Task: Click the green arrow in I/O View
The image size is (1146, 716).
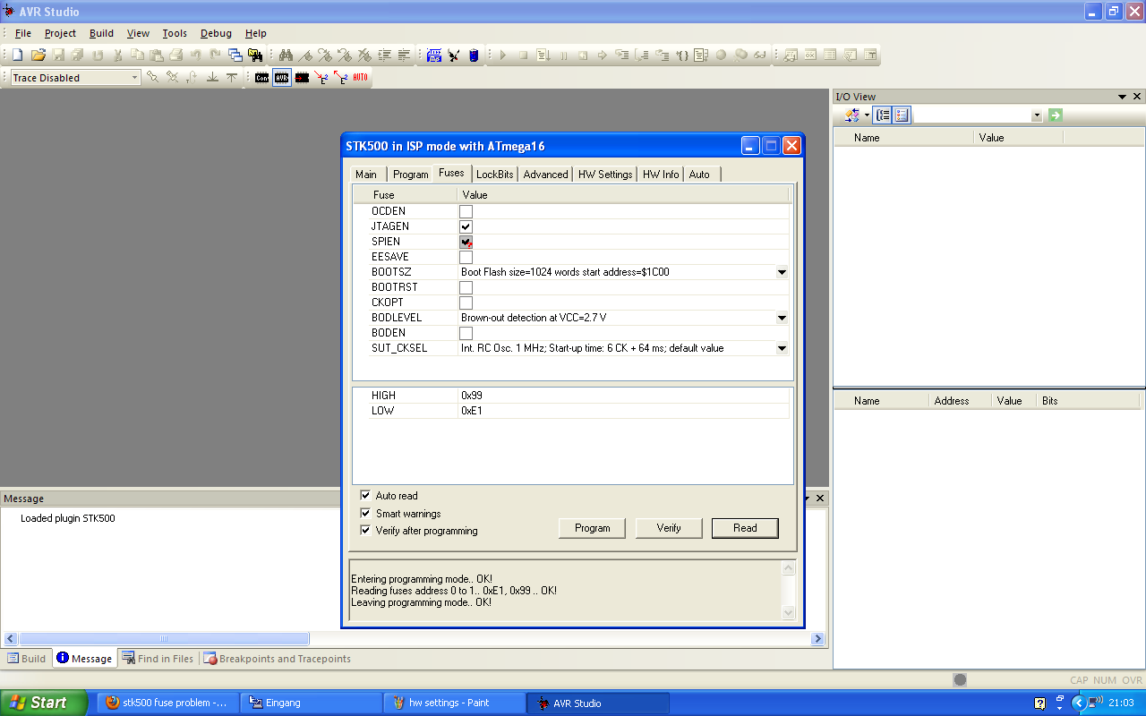Action: 1056,115
